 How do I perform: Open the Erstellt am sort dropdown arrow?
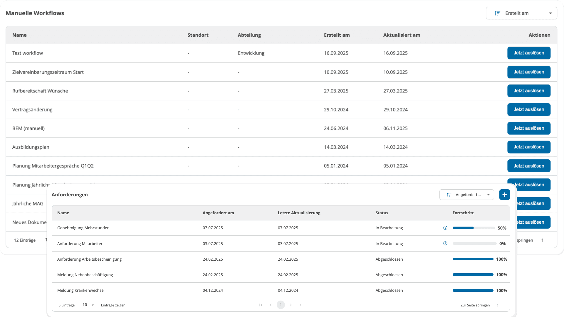pyautogui.click(x=550, y=13)
